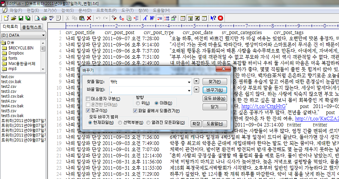339x179 pixels.
Task: Select the 위 direction radio button
Action: [x=138, y=103]
